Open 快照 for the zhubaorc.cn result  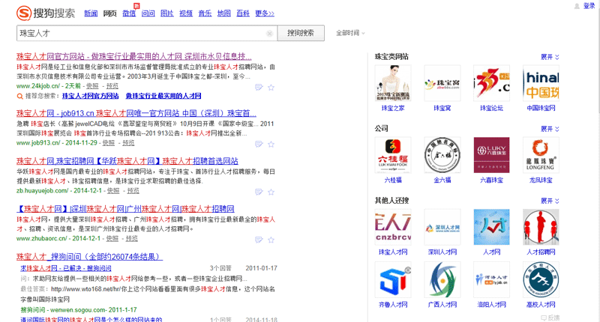[x=112, y=238]
